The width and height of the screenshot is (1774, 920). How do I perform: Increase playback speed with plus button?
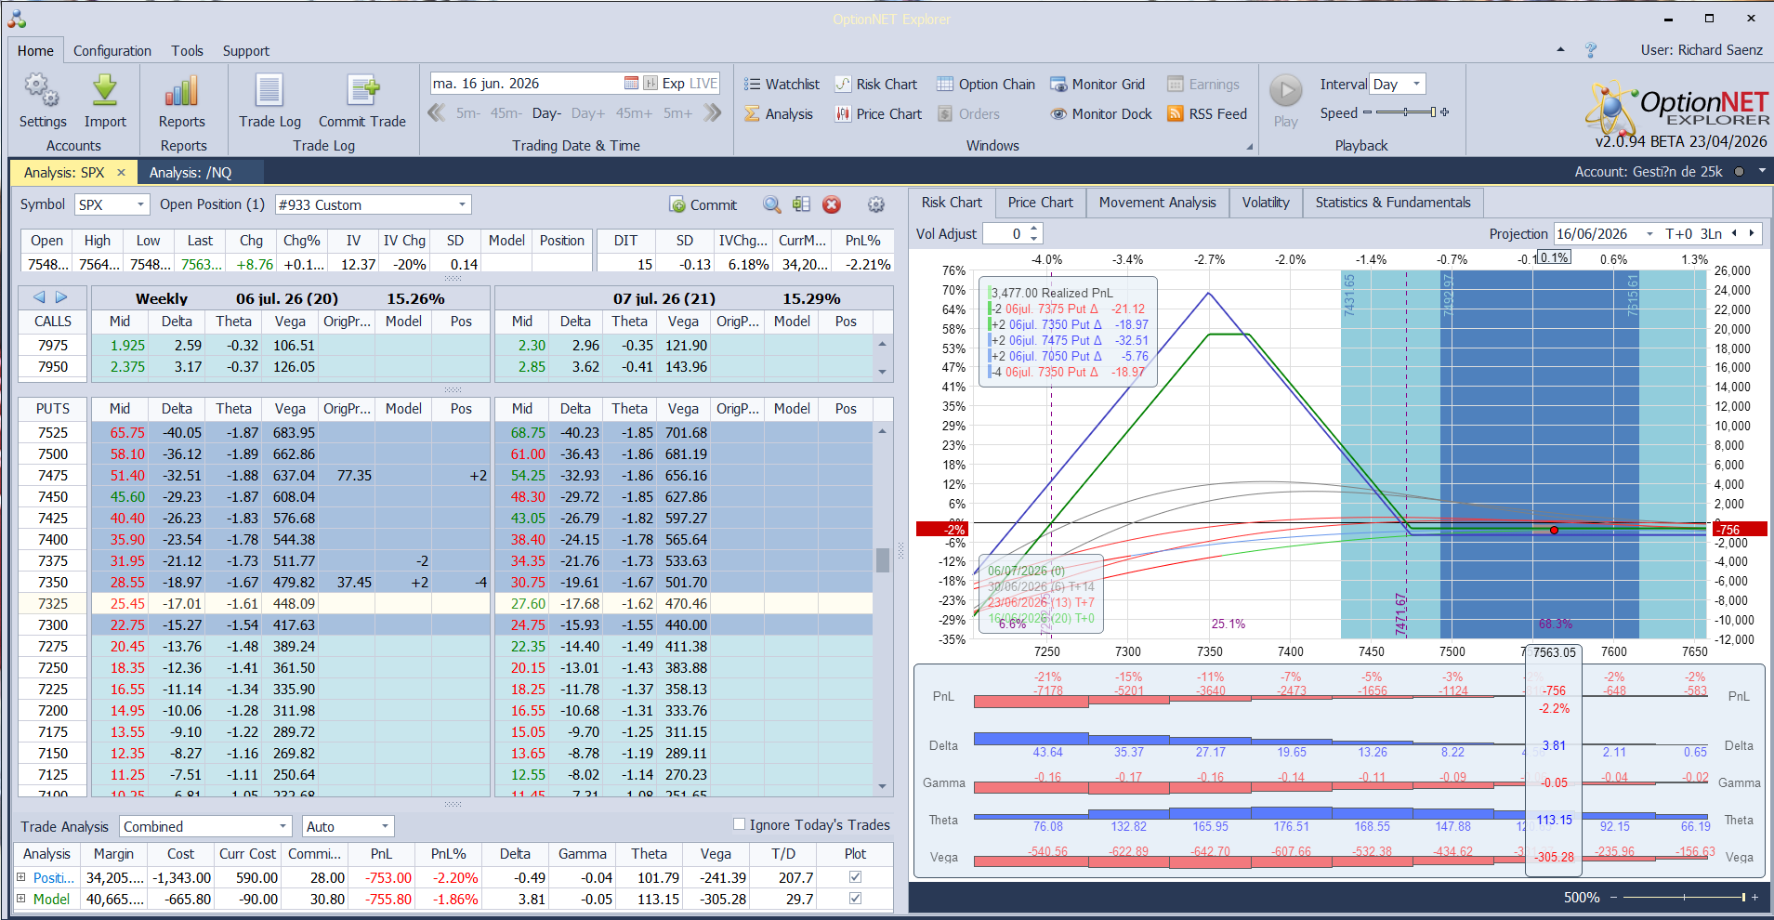(x=1444, y=112)
